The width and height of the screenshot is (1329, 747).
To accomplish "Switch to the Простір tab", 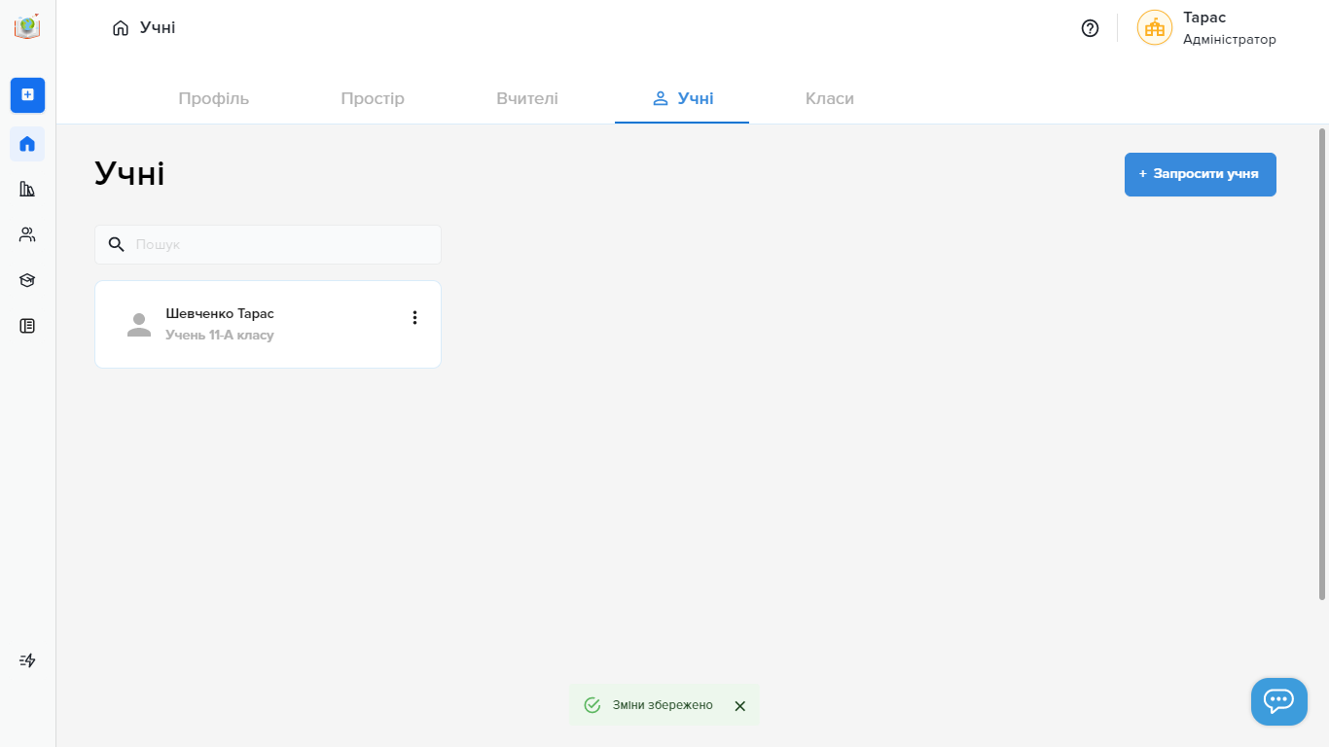I will (x=373, y=98).
